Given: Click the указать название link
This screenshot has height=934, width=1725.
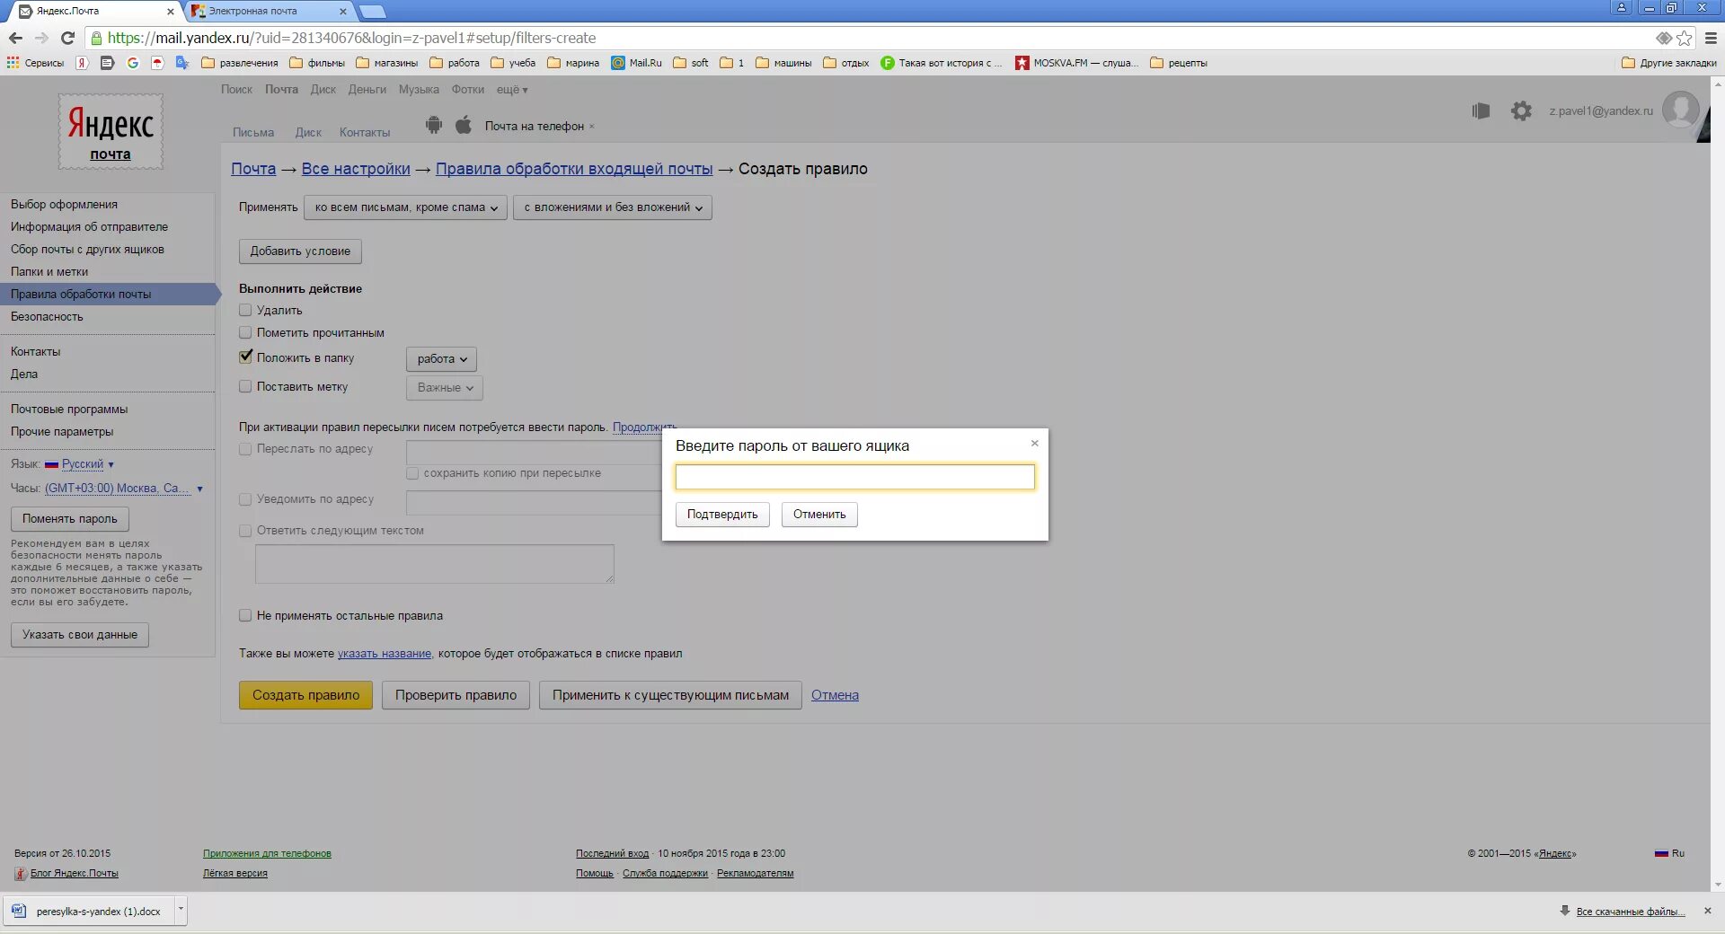Looking at the screenshot, I should [385, 654].
